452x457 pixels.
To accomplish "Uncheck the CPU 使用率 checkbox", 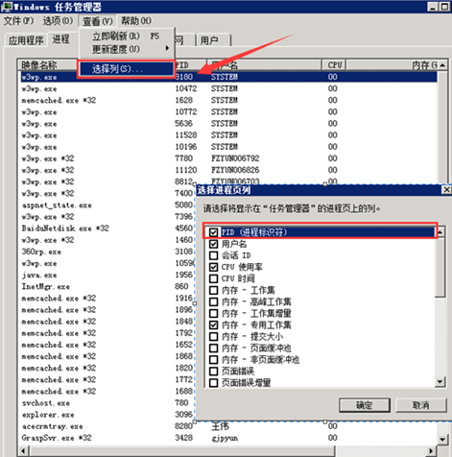I will tap(213, 267).
